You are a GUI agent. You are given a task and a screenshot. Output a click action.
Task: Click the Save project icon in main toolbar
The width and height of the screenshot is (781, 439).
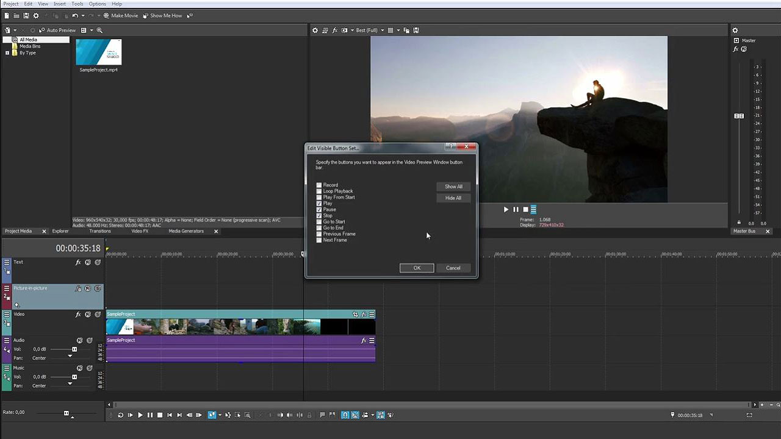pyautogui.click(x=26, y=15)
